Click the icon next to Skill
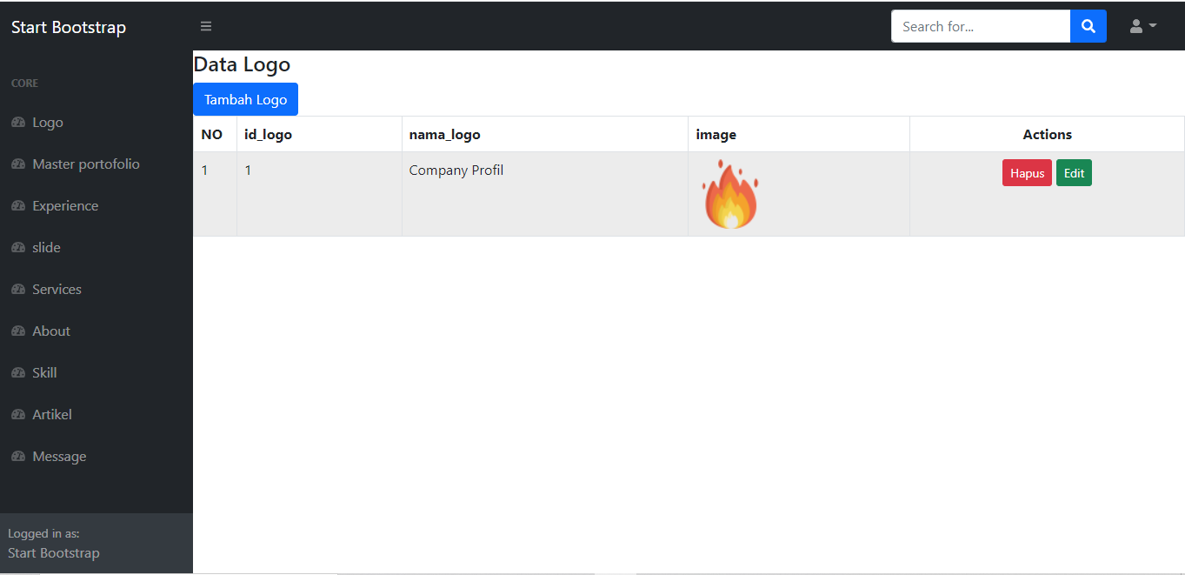1185x575 pixels. [x=18, y=373]
